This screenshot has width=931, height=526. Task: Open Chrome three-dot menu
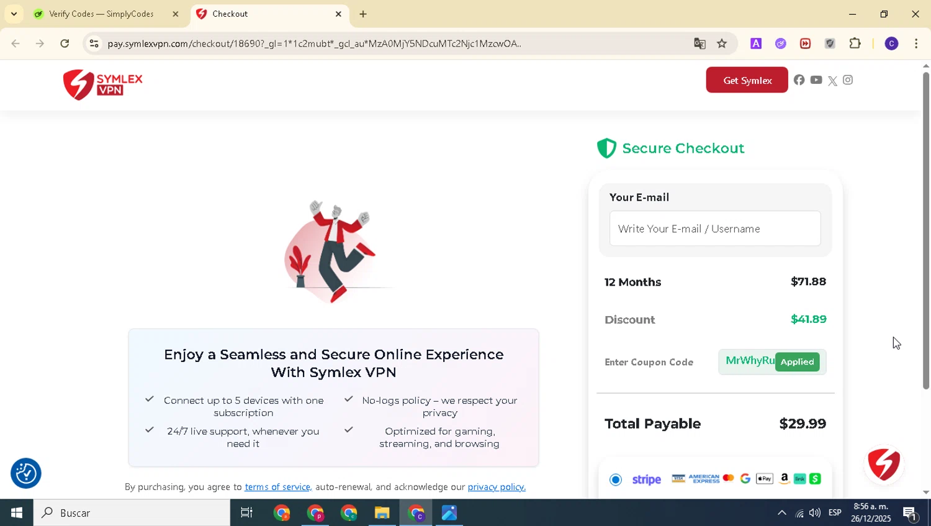click(916, 43)
